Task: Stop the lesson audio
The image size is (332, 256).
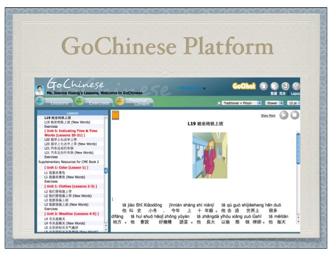Action: click(295, 115)
